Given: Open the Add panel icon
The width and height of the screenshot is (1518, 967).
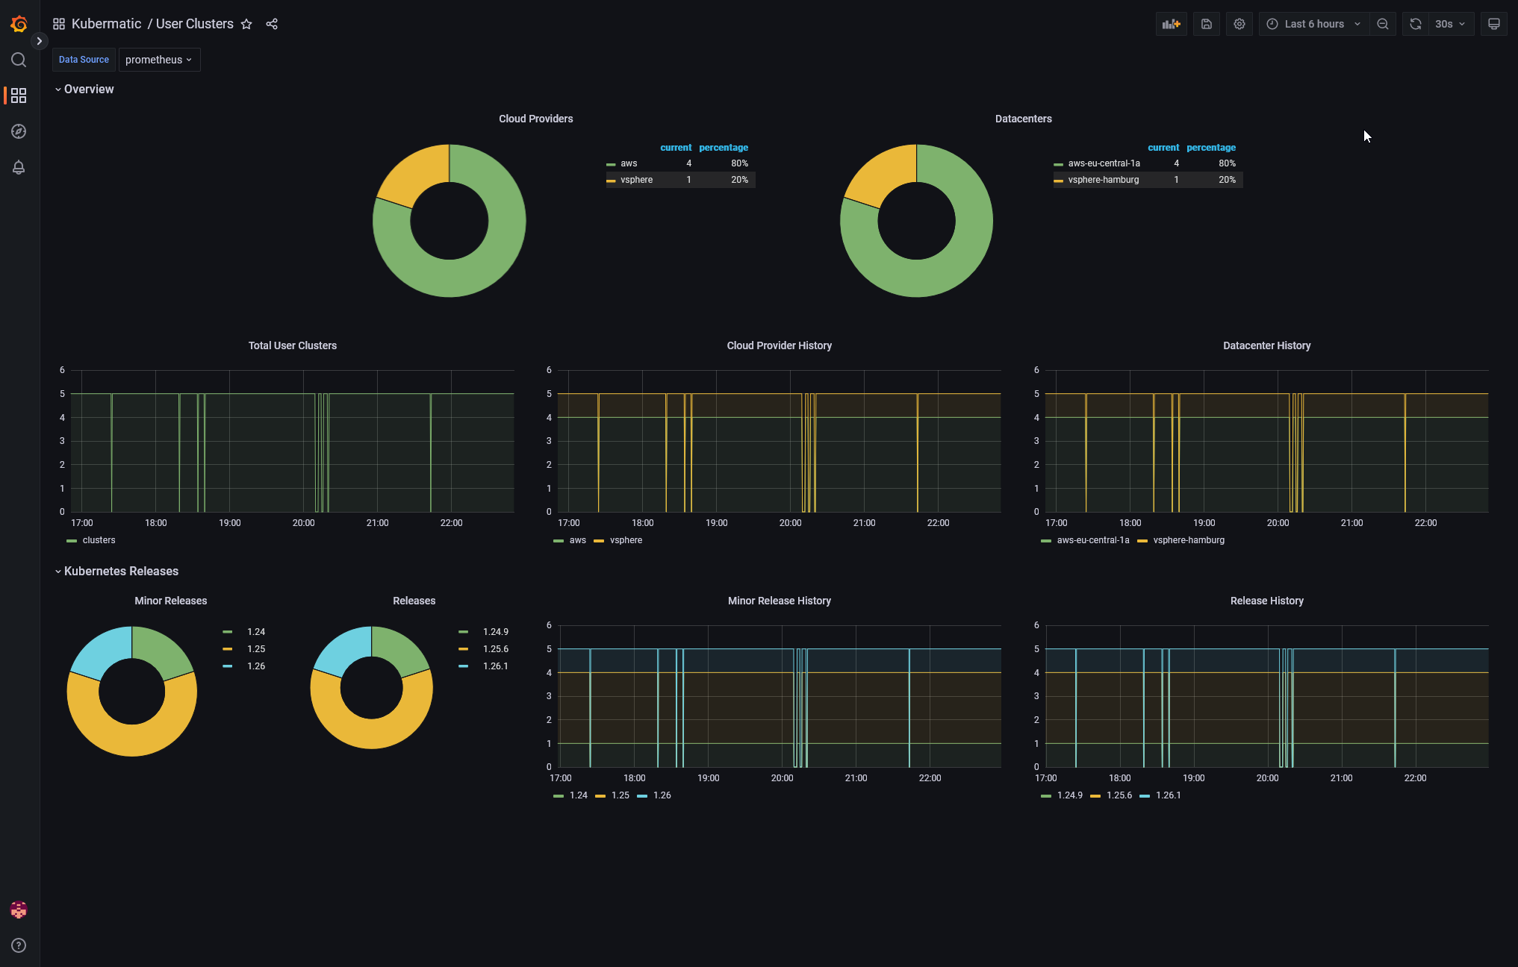Looking at the screenshot, I should [x=1172, y=23].
